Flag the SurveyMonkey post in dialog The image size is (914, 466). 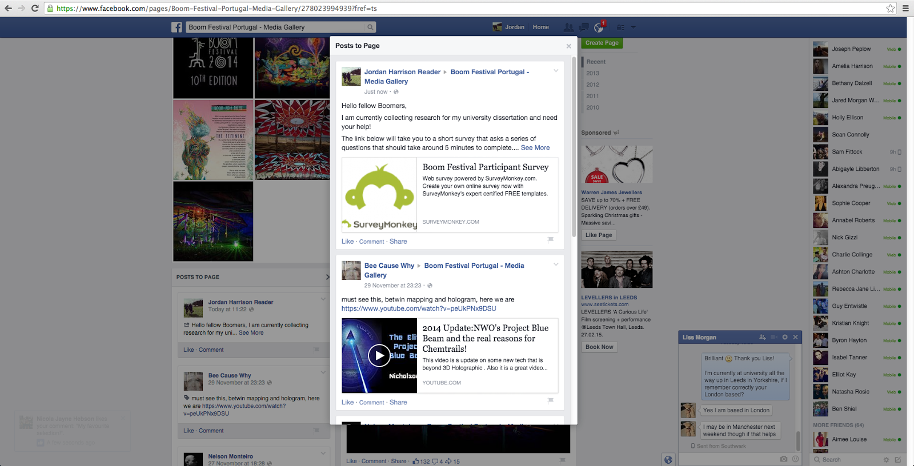coord(551,240)
